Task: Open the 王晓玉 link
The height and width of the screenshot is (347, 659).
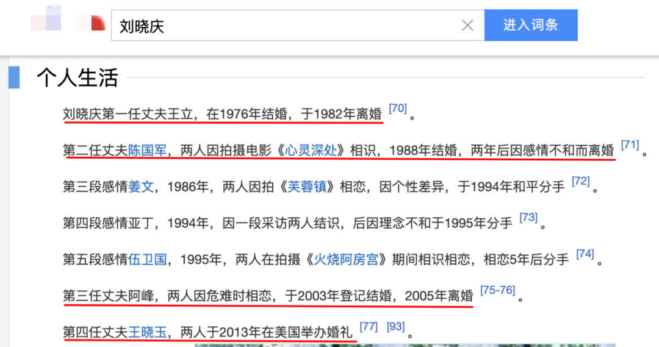Action: click(x=147, y=333)
